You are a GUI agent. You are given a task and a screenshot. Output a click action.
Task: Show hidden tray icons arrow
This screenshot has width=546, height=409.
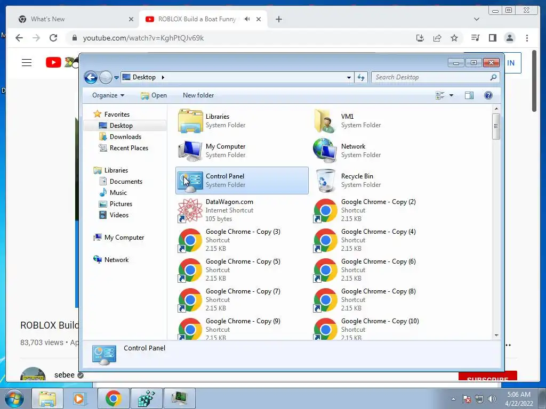(x=453, y=399)
